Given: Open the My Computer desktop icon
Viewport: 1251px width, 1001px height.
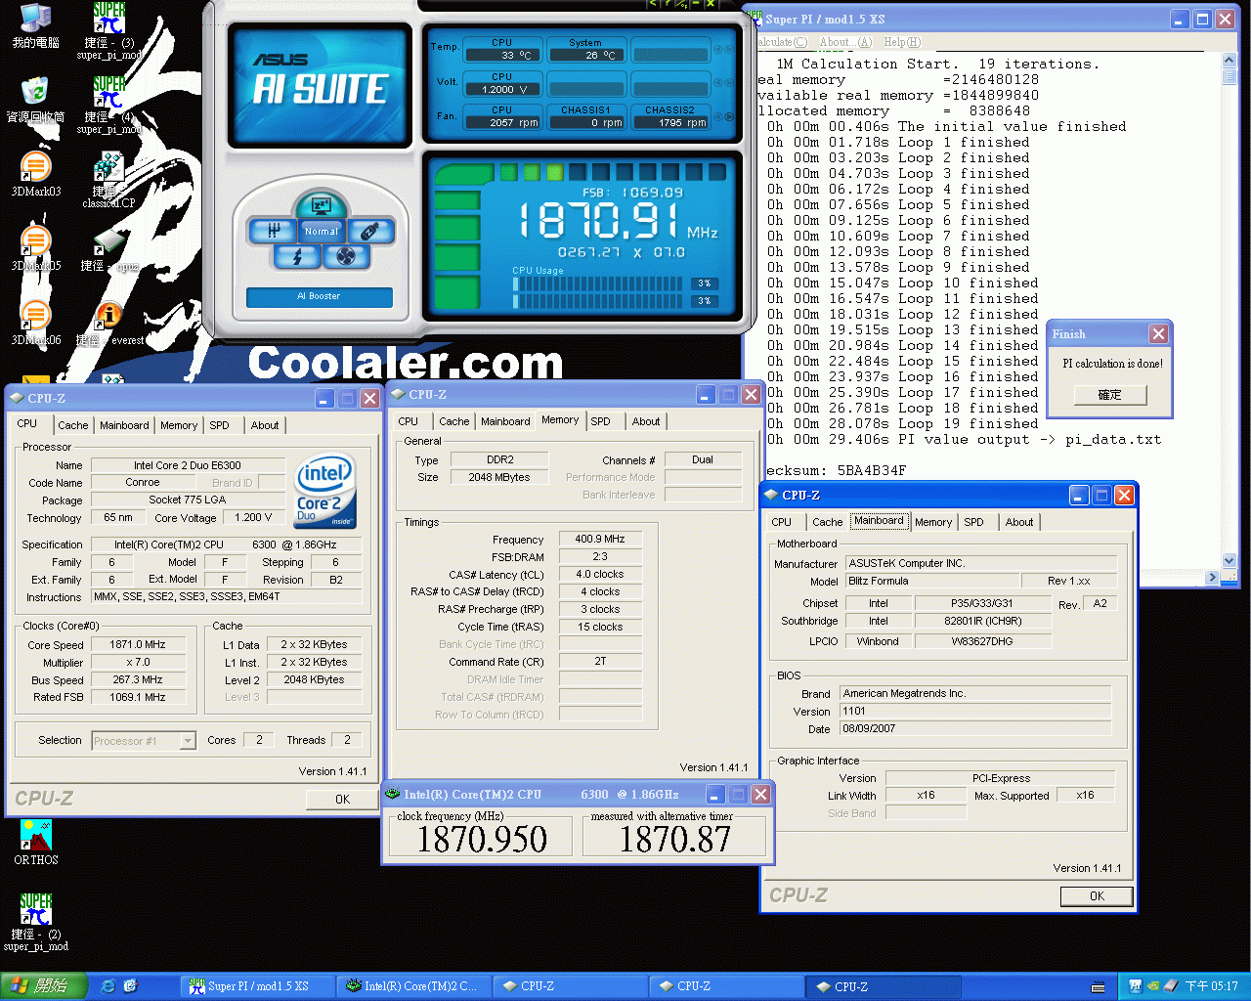Looking at the screenshot, I should click(35, 26).
